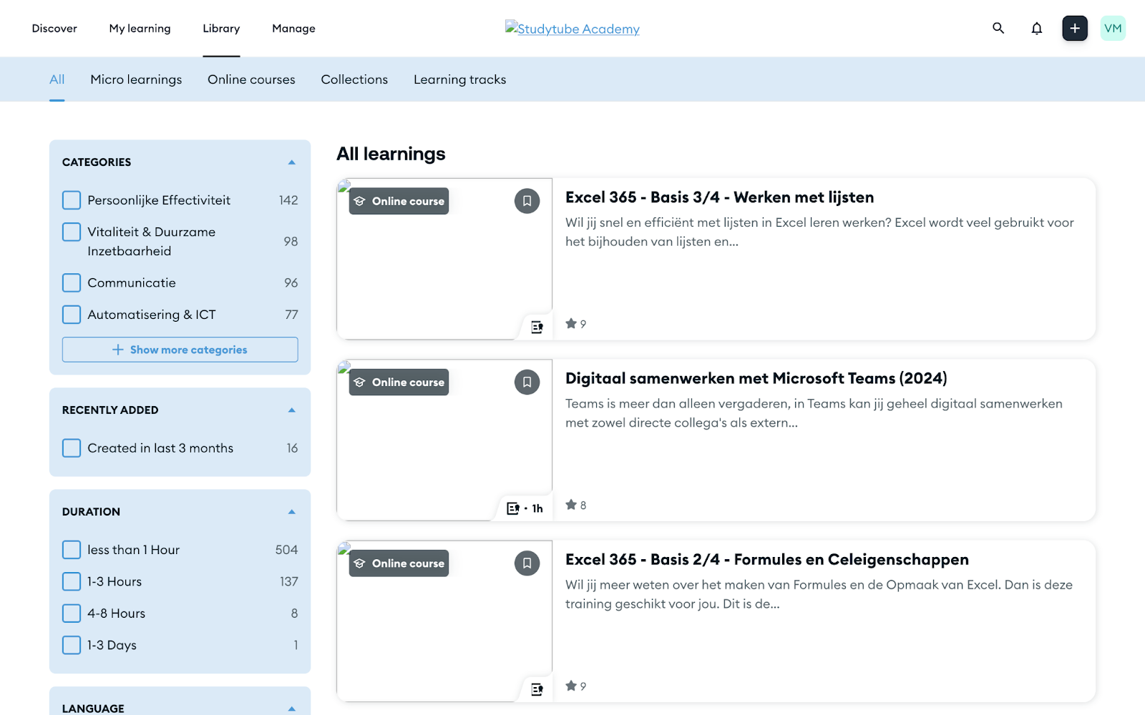The image size is (1145, 715).
Task: Click Excel Basis 2/4 course thumbnail
Action: 444,621
